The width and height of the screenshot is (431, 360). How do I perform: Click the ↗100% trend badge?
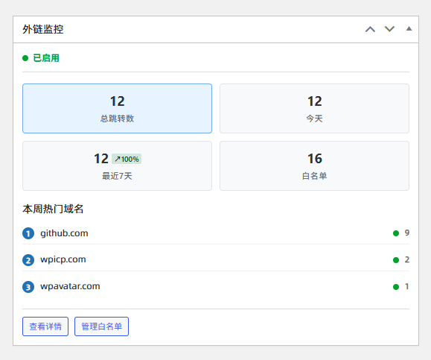point(127,159)
